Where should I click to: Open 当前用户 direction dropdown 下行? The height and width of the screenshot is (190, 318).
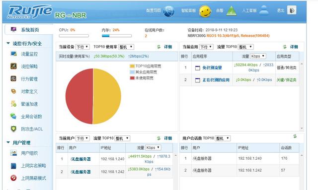(x=82, y=138)
